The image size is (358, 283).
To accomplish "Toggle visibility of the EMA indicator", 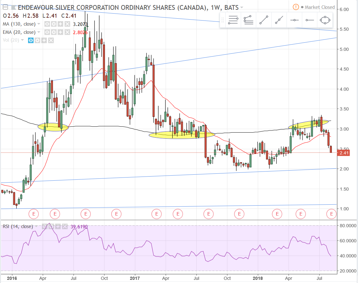I will coord(47,32).
